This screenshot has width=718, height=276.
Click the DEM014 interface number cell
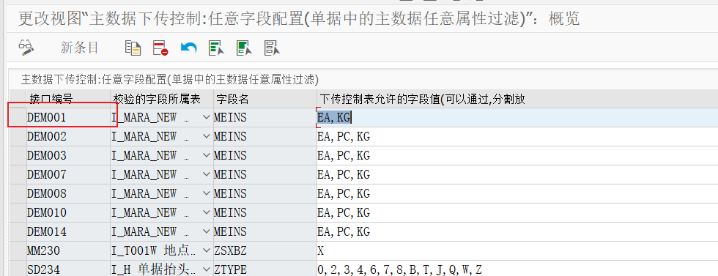[68, 231]
